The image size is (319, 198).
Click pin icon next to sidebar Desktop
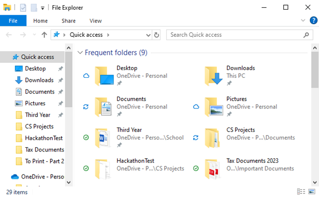[60, 69]
